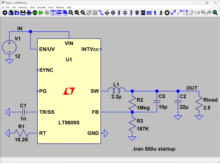Open the Hierarchy menu

[x=23, y=7]
